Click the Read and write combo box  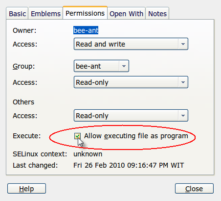pos(131,44)
